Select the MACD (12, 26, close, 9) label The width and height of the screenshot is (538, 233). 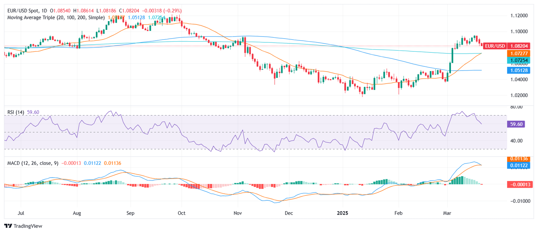[x=33, y=163]
